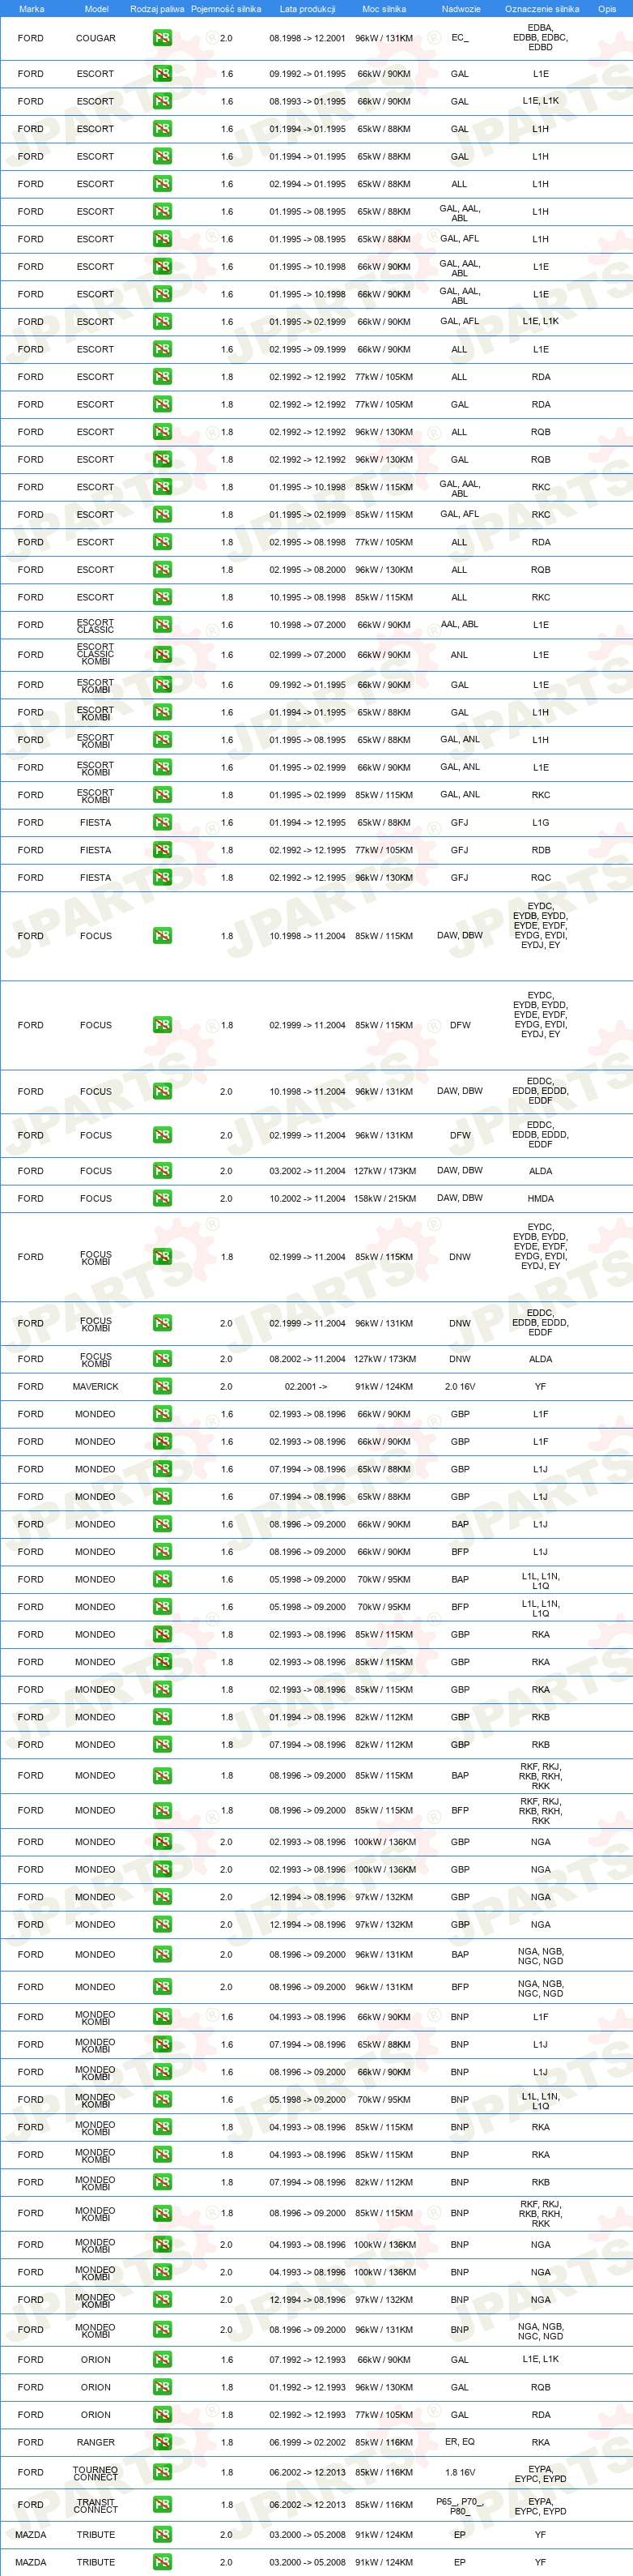Click the fuel icon for Escort Classic Kombi
This screenshot has width=633, height=2576.
pyautogui.click(x=162, y=655)
